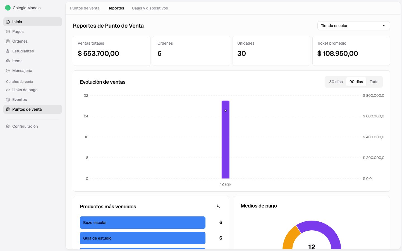The height and width of the screenshot is (251, 402).
Task: Select Puntos de venta in sidebar
Action: tap(33, 109)
